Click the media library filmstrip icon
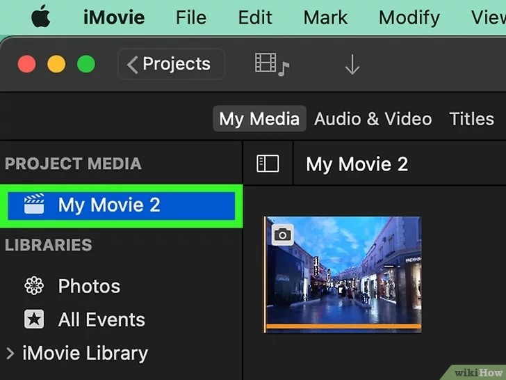Screen dimensions: 506x380 tap(272, 64)
